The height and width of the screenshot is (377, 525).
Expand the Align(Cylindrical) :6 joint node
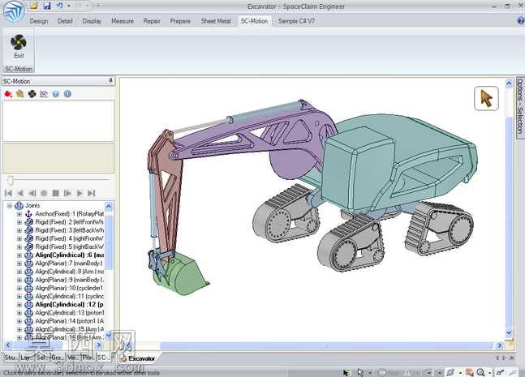coord(19,255)
